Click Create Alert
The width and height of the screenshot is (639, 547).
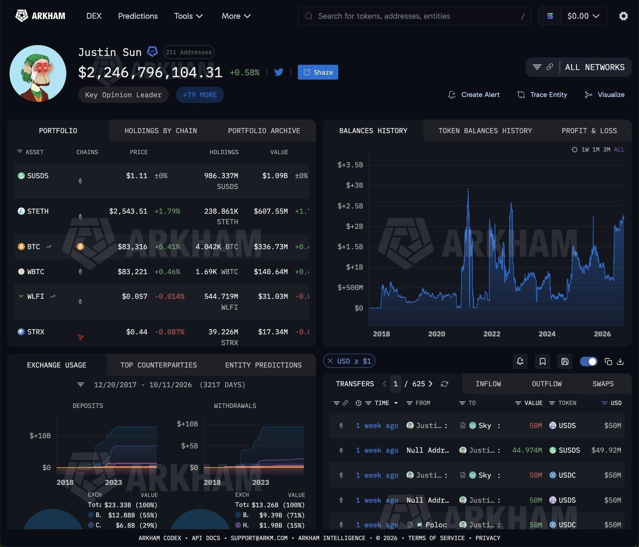pyautogui.click(x=474, y=95)
